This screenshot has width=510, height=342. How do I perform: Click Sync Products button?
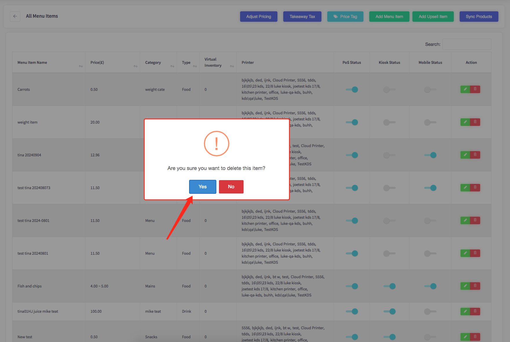point(479,17)
